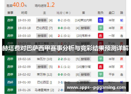Select the 西甲 league cell for 19-03-30
Screen dimensions: 131x94
[10, 20]
